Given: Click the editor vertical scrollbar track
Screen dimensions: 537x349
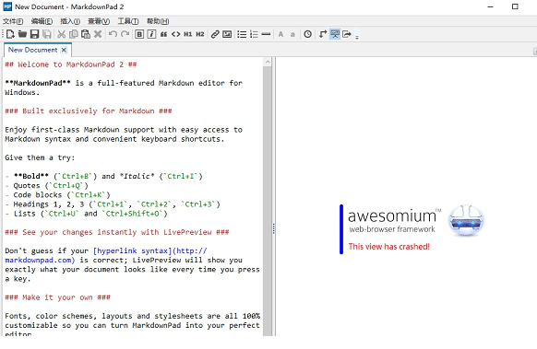Looking at the screenshot, I should click(x=268, y=201).
